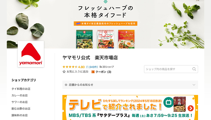View the 1,949件 reviews link
This screenshot has height=120, width=211.
click(x=92, y=67)
